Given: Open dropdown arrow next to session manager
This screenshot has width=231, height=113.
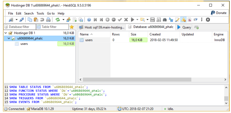Looking at the screenshot, I should (x=17, y=20).
